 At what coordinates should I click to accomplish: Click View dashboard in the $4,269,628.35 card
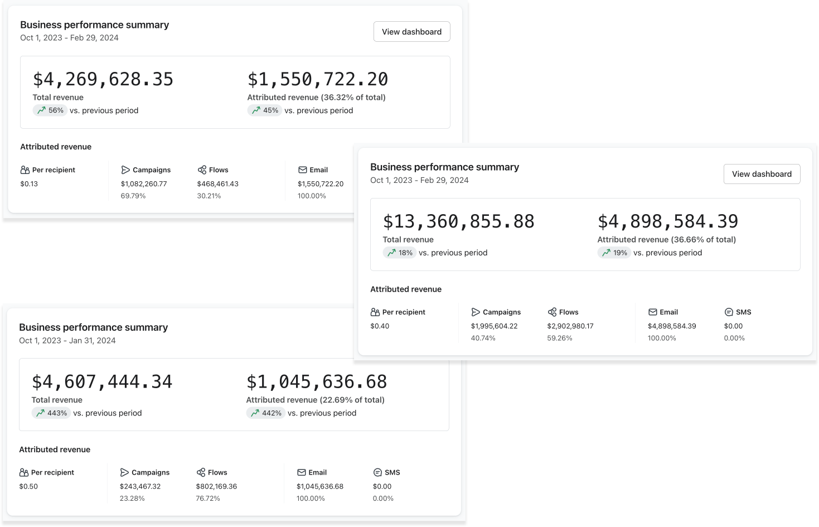pos(411,32)
